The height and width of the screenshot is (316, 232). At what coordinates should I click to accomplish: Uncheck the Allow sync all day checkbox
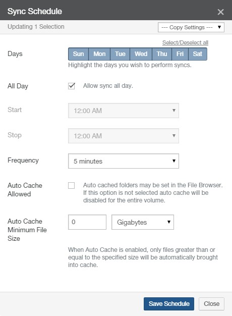(72, 86)
